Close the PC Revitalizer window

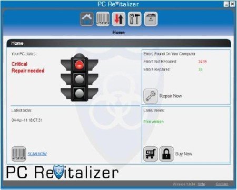click(232, 4)
